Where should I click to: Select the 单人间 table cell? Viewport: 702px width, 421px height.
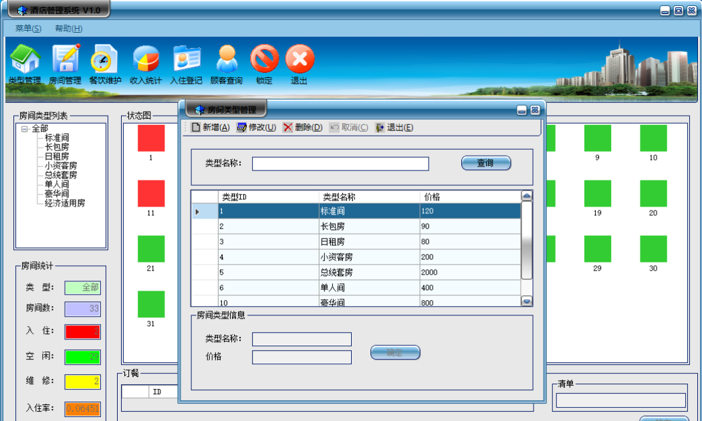[x=369, y=287]
